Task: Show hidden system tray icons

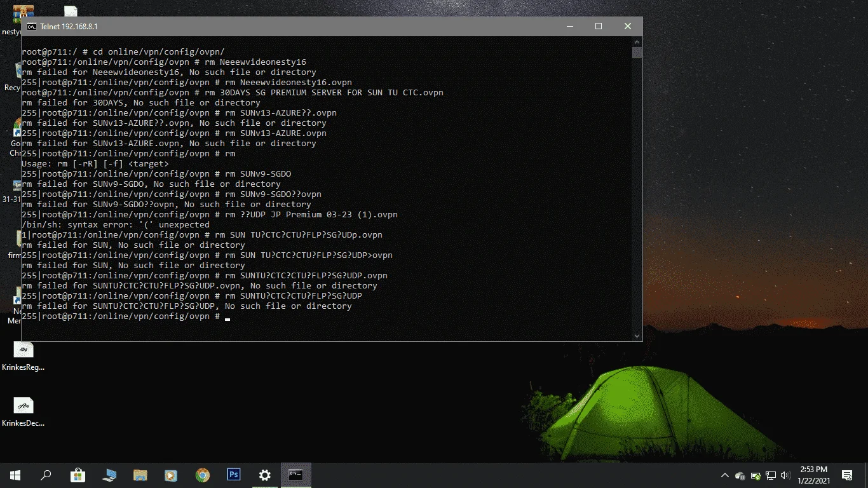Action: coord(724,475)
